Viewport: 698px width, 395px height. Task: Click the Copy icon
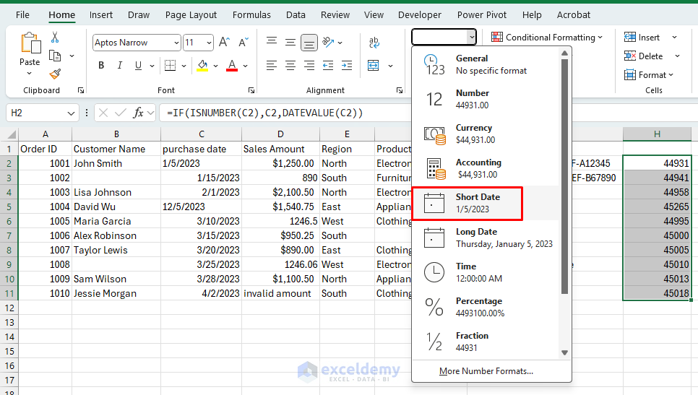pos(55,56)
